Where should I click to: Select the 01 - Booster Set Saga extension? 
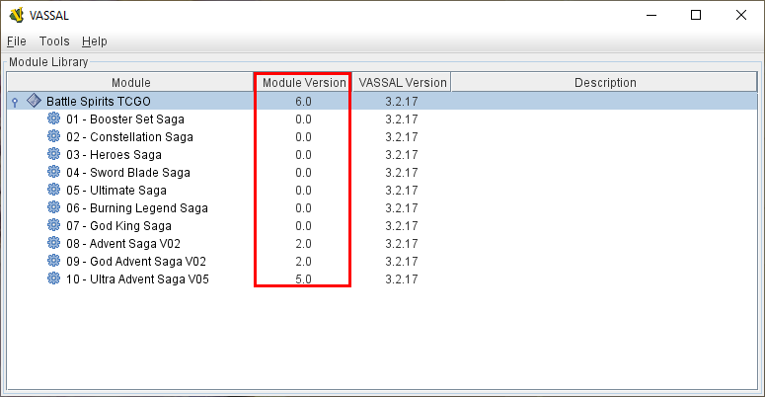[125, 119]
